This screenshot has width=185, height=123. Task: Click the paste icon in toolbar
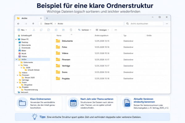(49, 30)
